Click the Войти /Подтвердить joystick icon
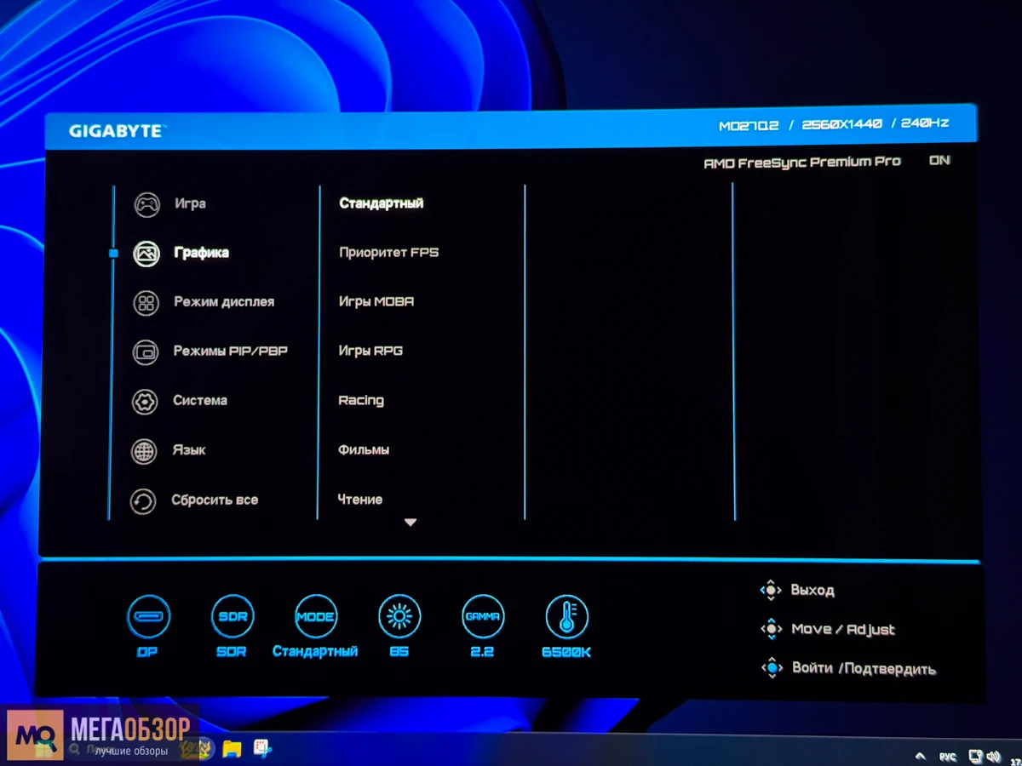 tap(772, 668)
